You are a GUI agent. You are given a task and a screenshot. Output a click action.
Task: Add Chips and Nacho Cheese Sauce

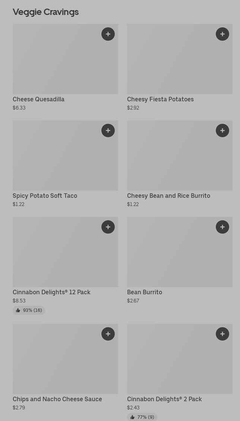point(108,334)
